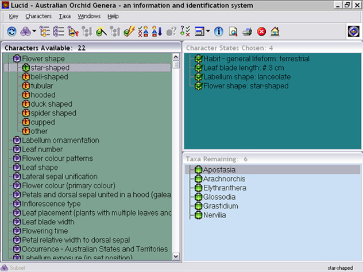Expand Flower colour (primary colour) character
This screenshot has width=363, height=272.
point(17,186)
